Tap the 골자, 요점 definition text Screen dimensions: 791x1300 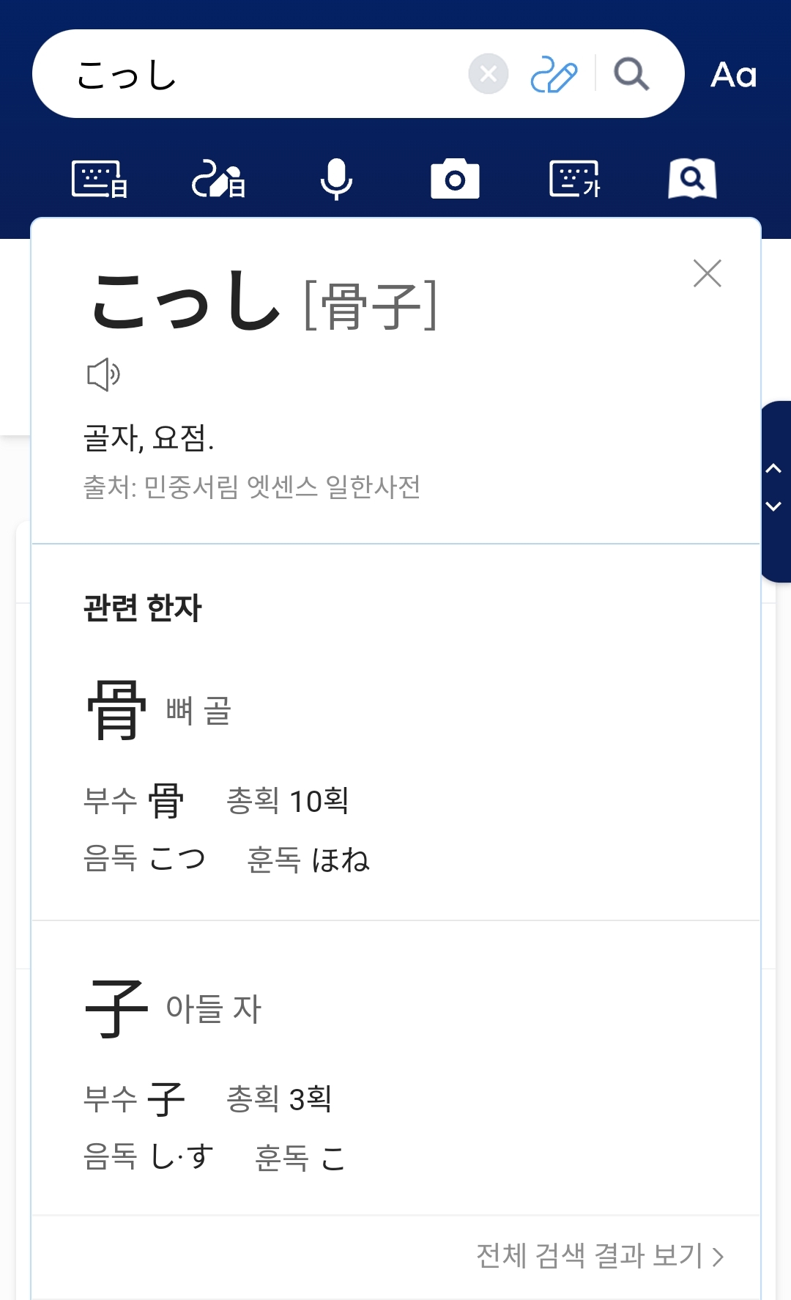tap(149, 438)
